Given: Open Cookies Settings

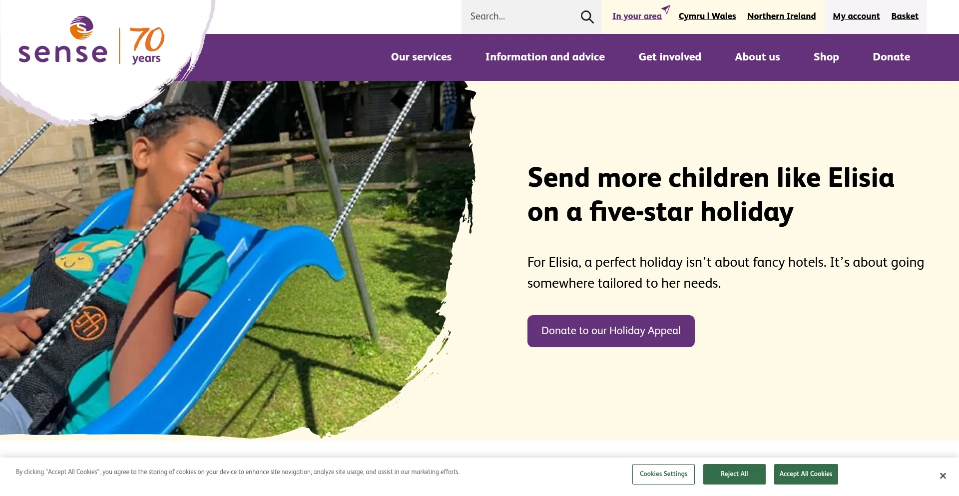Looking at the screenshot, I should (x=663, y=474).
